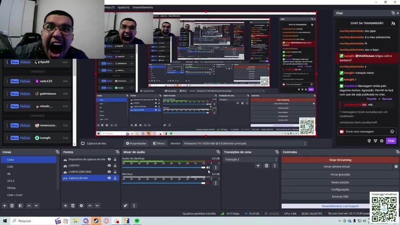Open Mic/Aux three-dot options menu
The width and height of the screenshot is (400, 225).
pyautogui.click(x=216, y=183)
